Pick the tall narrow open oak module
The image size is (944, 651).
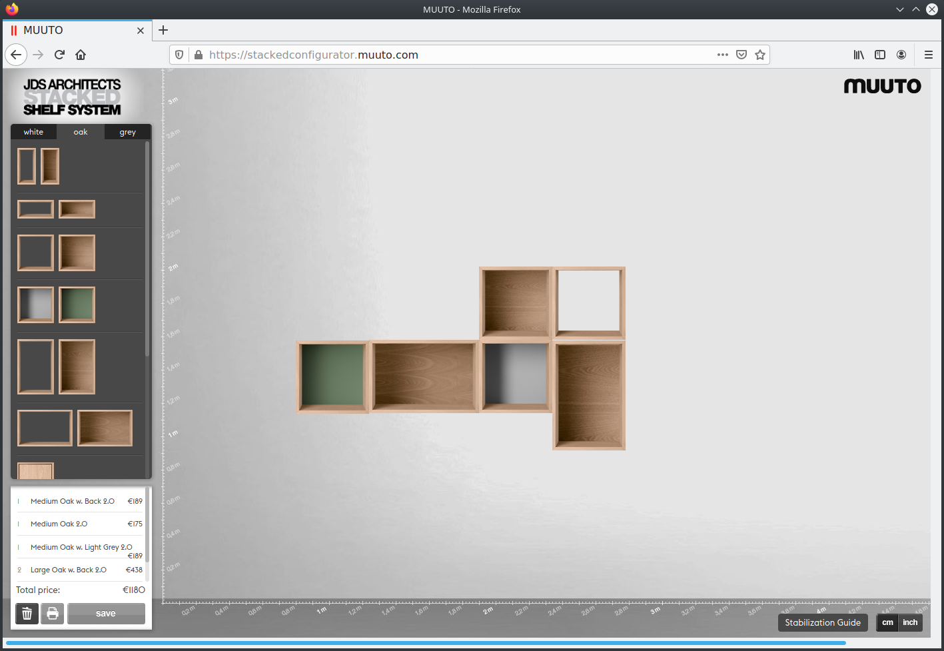pos(27,166)
